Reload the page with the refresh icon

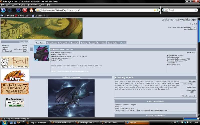point(18,10)
